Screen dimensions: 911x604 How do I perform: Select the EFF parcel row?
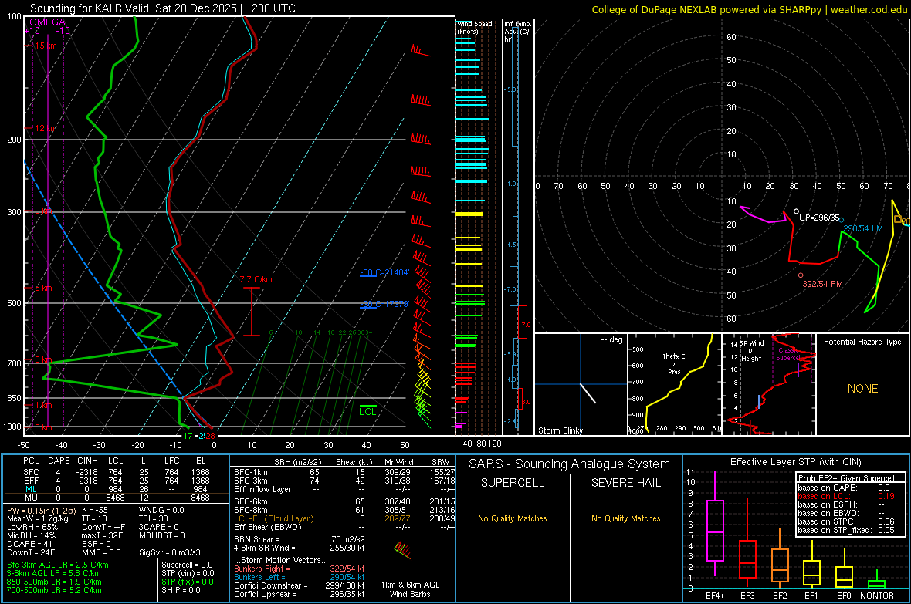(x=117, y=481)
